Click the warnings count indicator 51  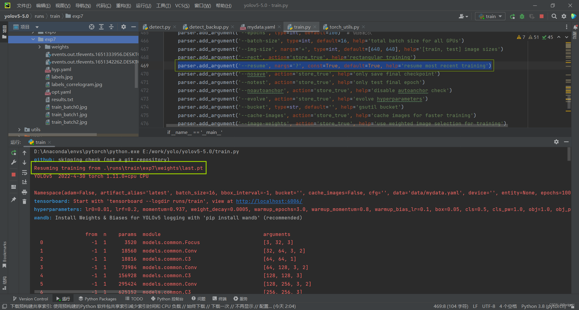pyautogui.click(x=533, y=37)
